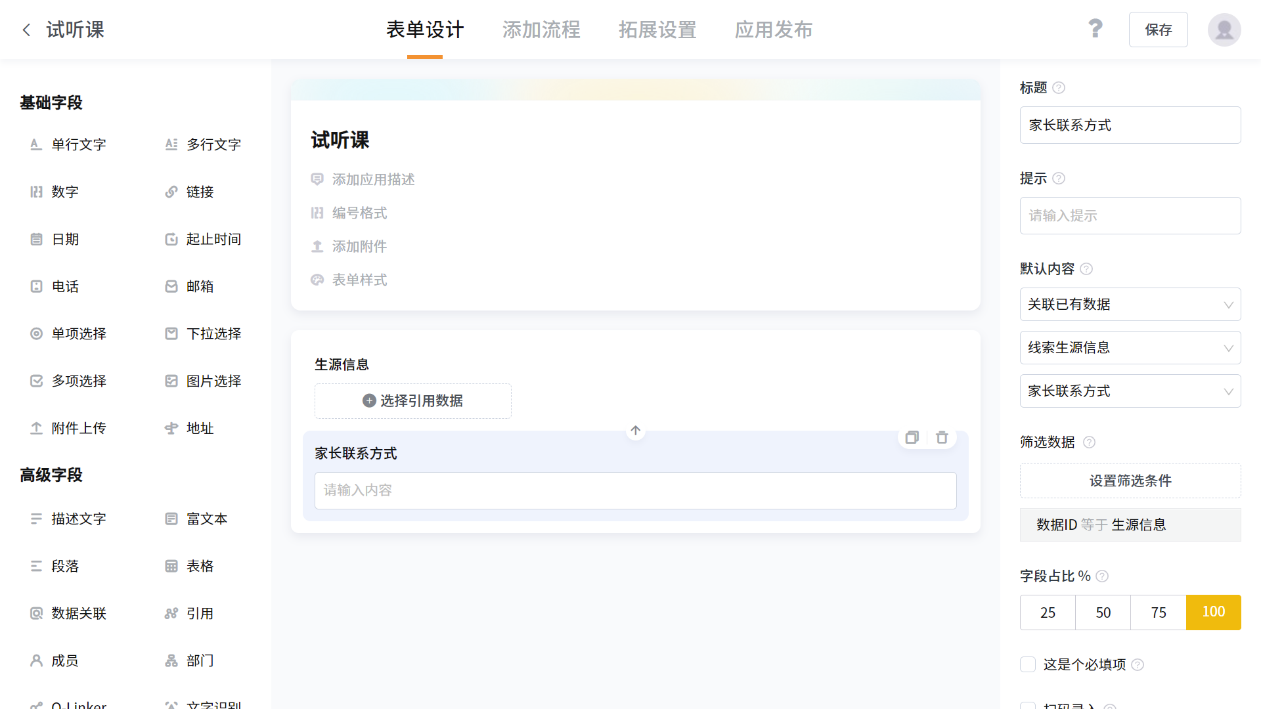Go to the 应用发布 tab

[773, 30]
